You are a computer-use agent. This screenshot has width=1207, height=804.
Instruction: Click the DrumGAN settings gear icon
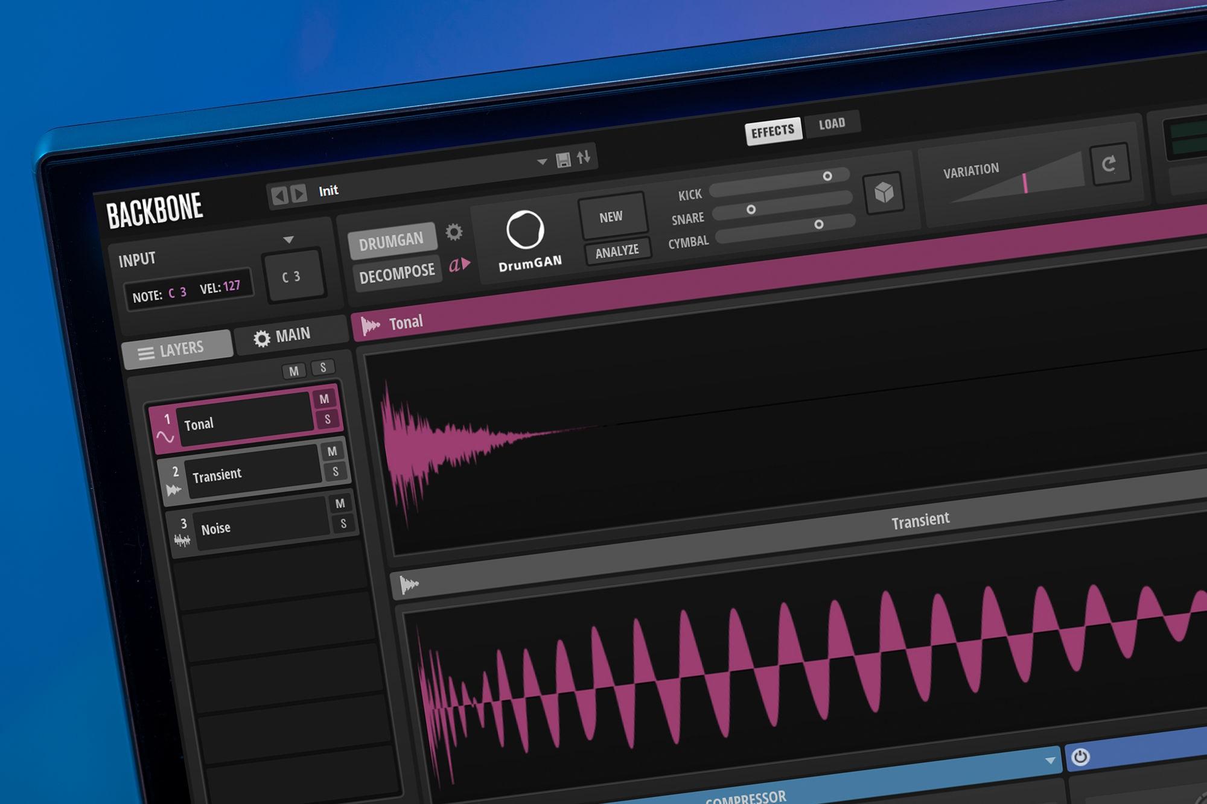coord(454,232)
